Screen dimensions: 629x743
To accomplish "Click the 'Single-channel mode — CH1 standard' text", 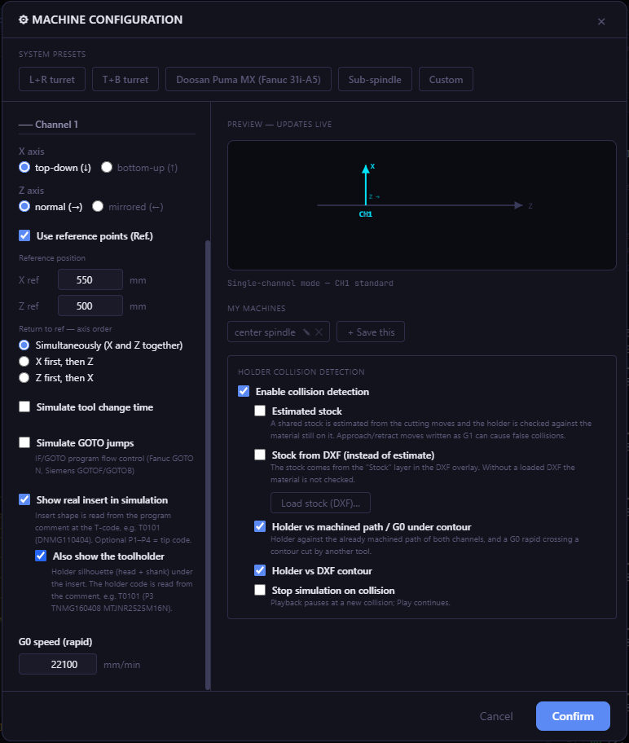I will 310,284.
